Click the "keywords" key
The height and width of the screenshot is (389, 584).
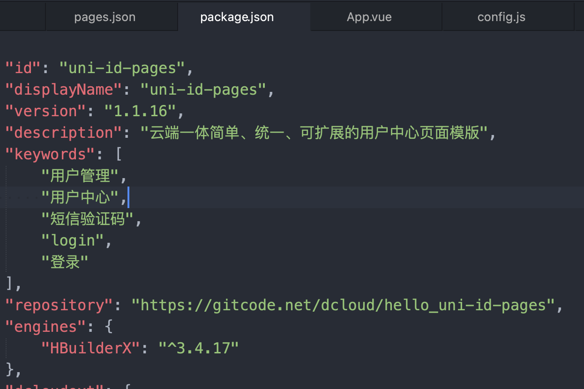(50, 154)
